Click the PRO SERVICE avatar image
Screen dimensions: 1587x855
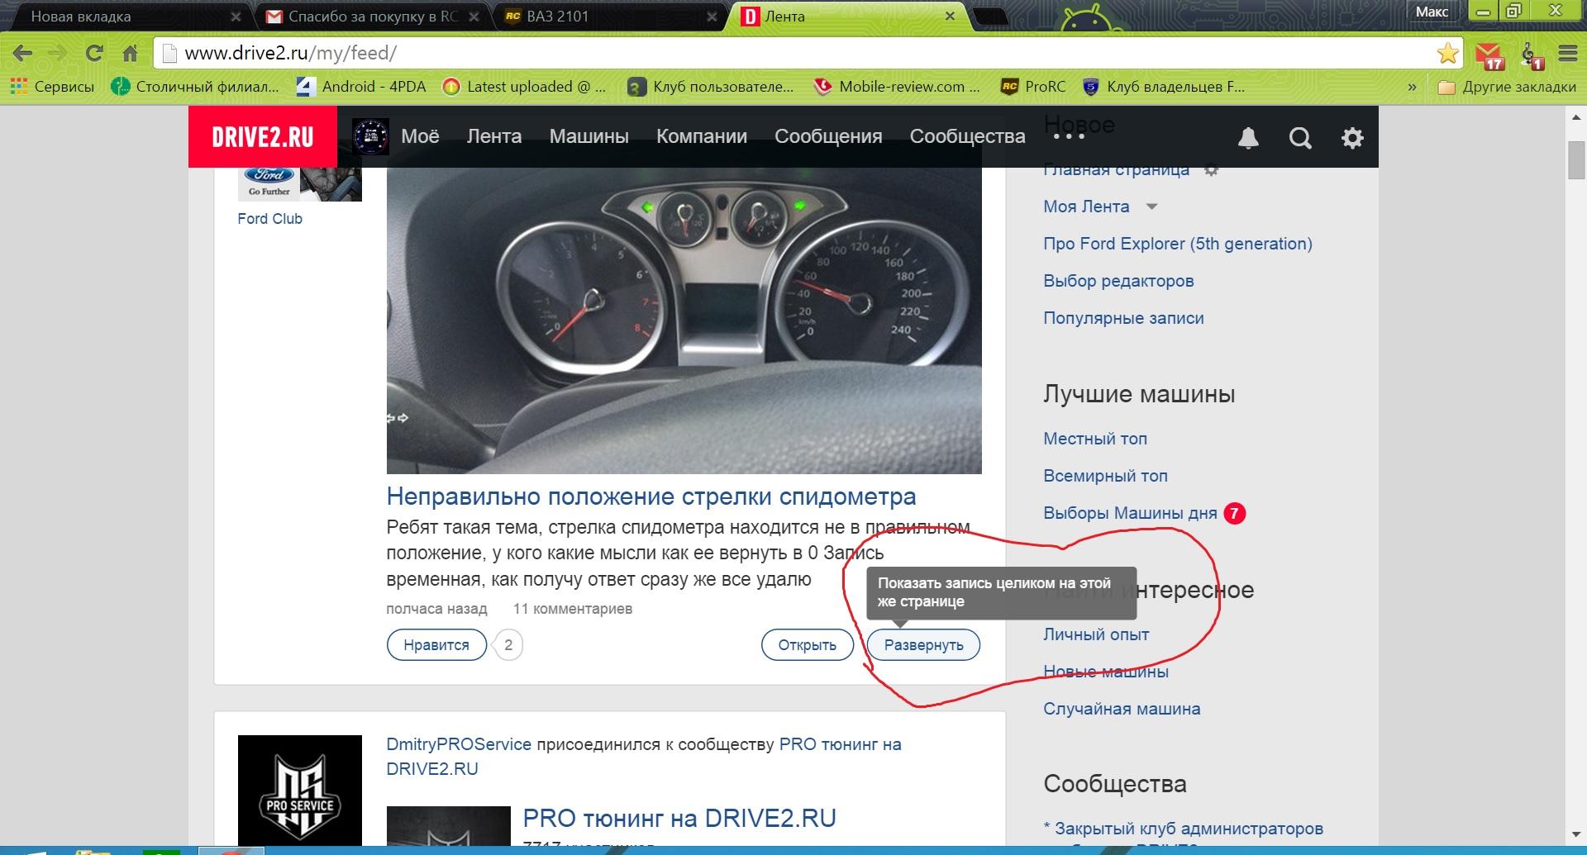pyautogui.click(x=300, y=790)
